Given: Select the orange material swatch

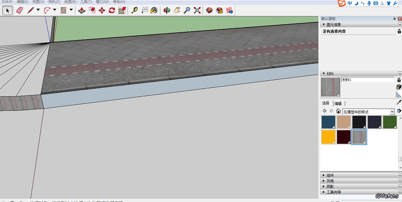Looking at the screenshot, I should coord(328,137).
